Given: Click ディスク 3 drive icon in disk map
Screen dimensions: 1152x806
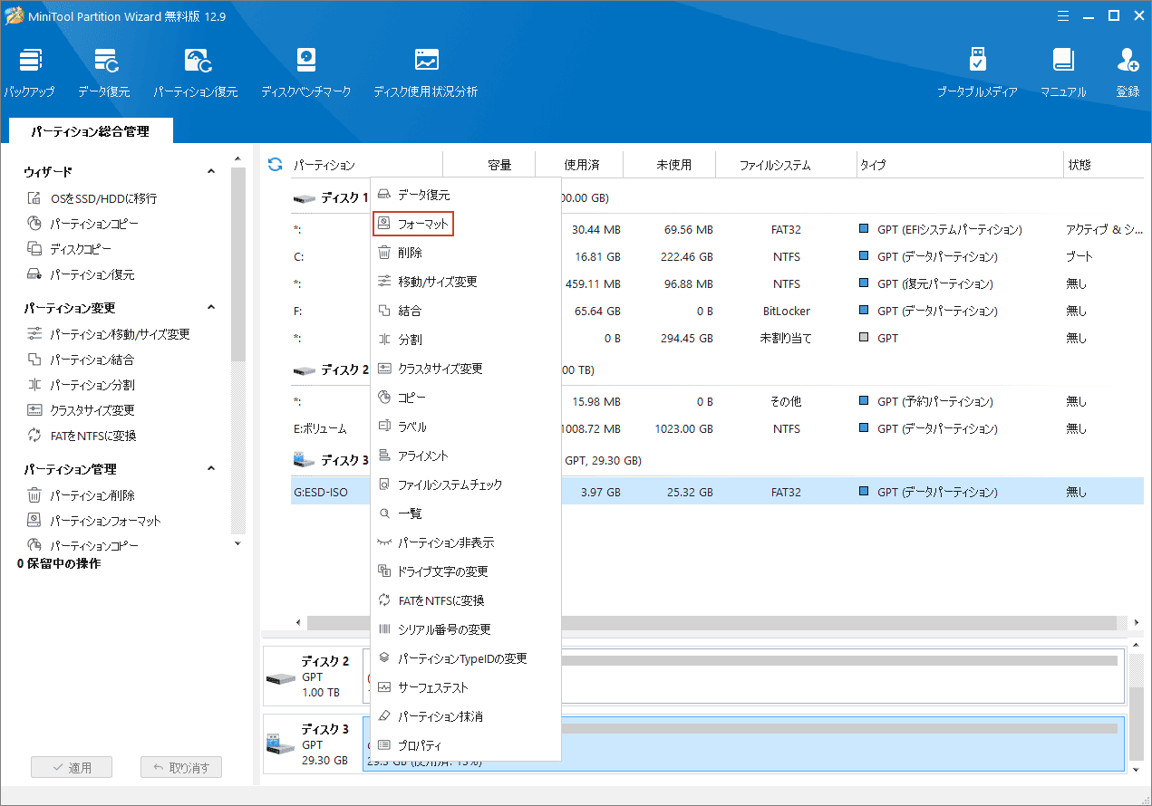Looking at the screenshot, I should point(279,744).
